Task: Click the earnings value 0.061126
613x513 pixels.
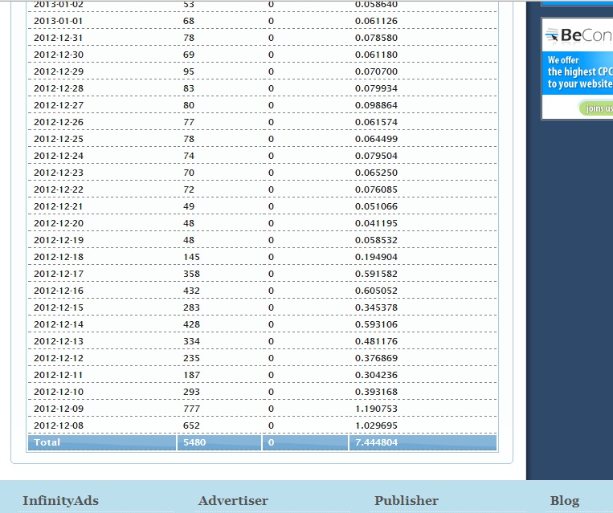Action: point(376,21)
